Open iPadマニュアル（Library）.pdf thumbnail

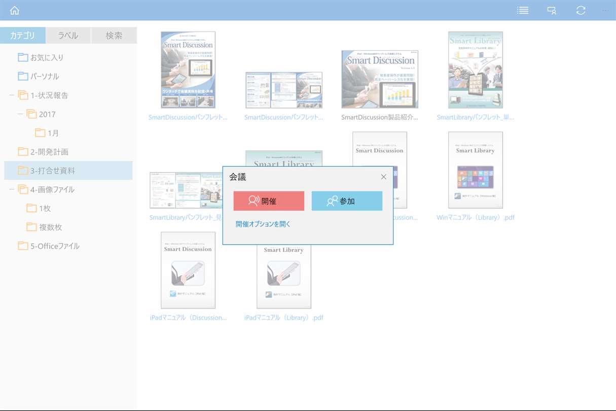click(x=284, y=277)
